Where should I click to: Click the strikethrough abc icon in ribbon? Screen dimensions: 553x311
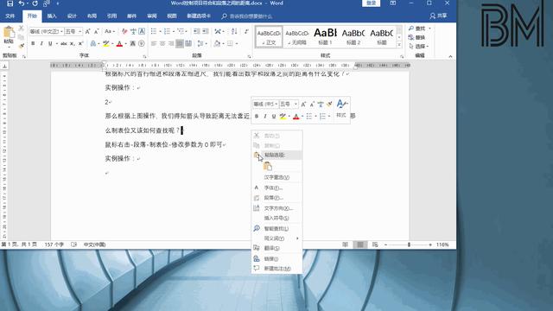point(63,43)
